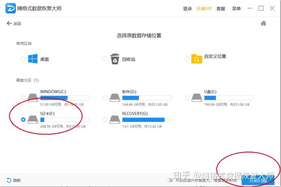Click the 软件(D:) label

point(129,91)
